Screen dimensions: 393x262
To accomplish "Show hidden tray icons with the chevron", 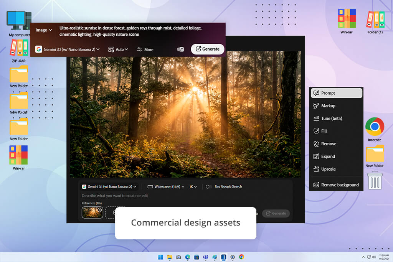I will (x=363, y=257).
